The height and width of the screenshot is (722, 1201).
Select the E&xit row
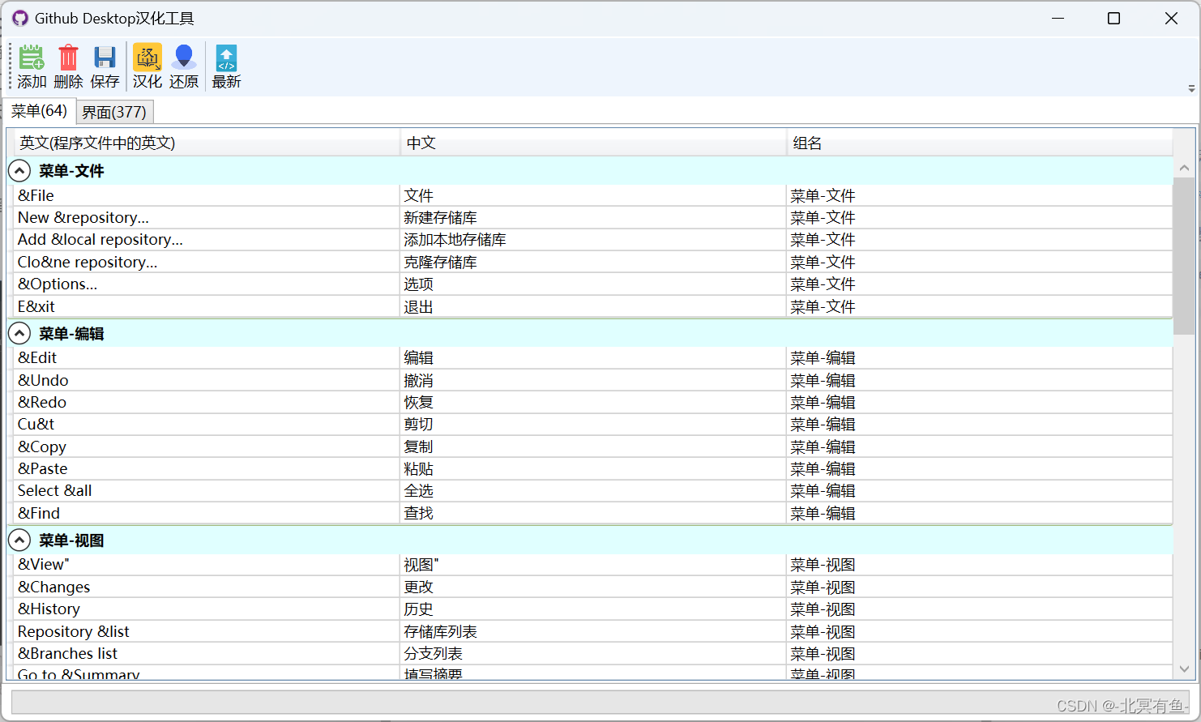tap(593, 306)
